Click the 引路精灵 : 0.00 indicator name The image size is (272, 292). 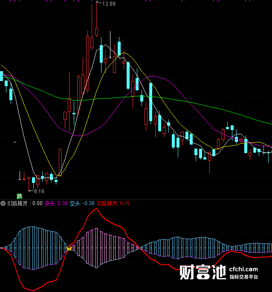click(x=25, y=203)
